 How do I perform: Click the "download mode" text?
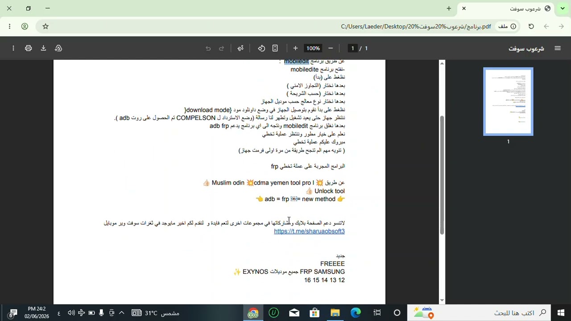point(208,110)
